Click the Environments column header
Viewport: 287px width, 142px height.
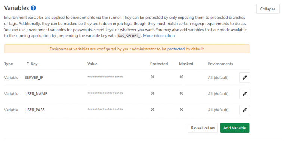click(220, 64)
